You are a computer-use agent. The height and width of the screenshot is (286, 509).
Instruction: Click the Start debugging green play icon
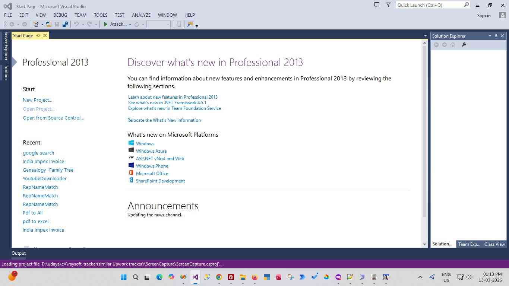tap(106, 24)
